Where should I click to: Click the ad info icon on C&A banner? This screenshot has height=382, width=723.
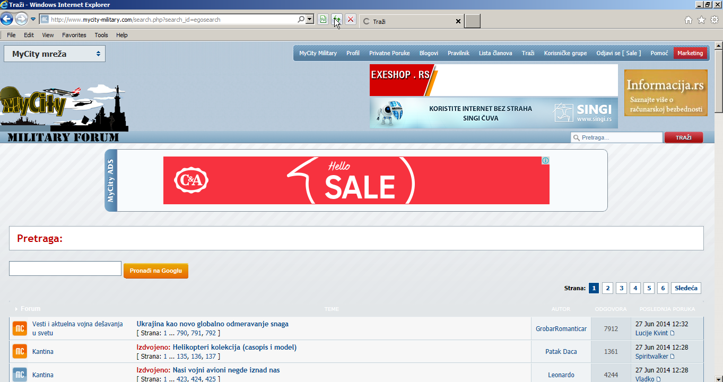(x=545, y=160)
